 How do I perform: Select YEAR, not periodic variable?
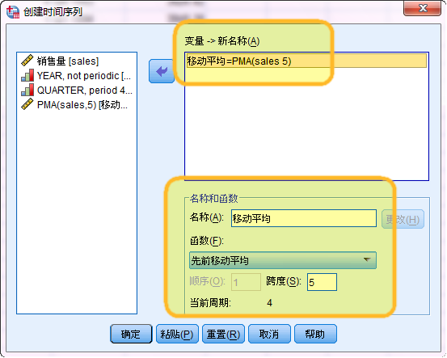pos(84,75)
